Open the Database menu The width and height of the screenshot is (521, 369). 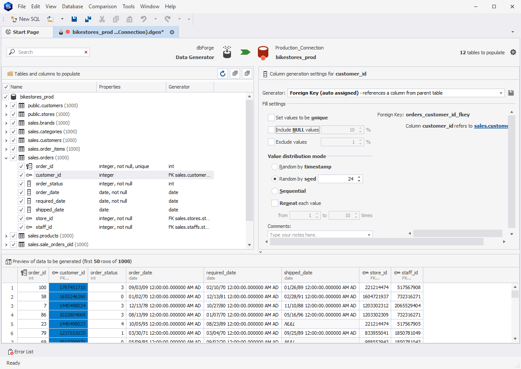pyautogui.click(x=73, y=7)
